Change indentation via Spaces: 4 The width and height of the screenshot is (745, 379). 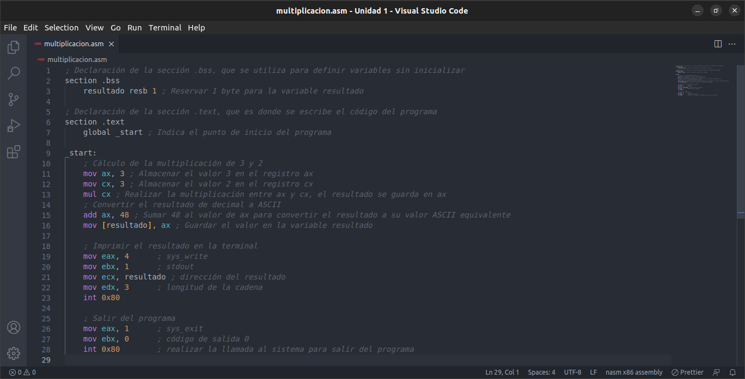click(542, 372)
